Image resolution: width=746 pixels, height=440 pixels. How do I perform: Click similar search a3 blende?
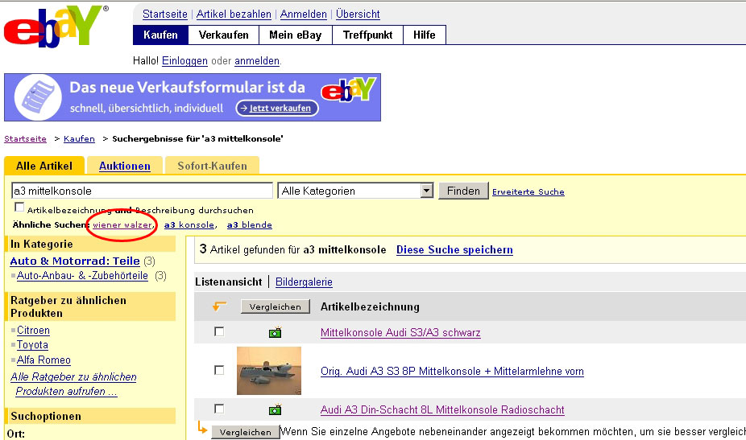click(x=249, y=224)
